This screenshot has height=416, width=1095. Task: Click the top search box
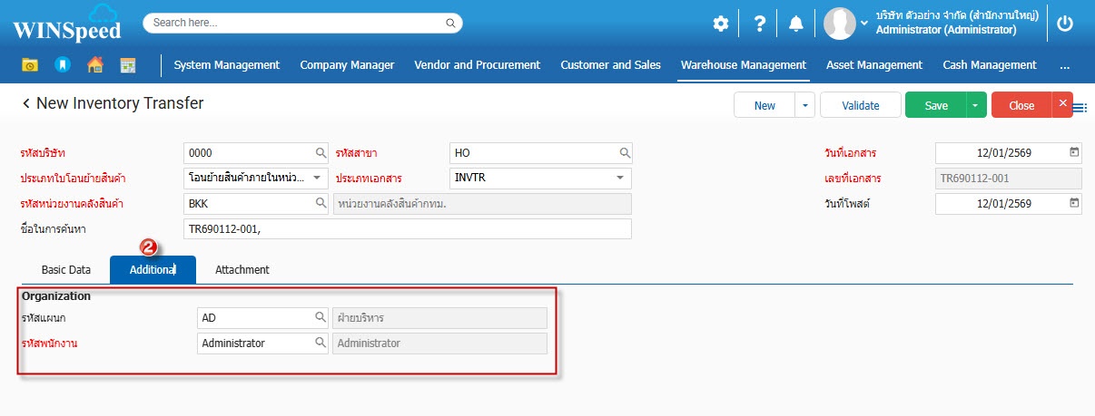[x=301, y=23]
